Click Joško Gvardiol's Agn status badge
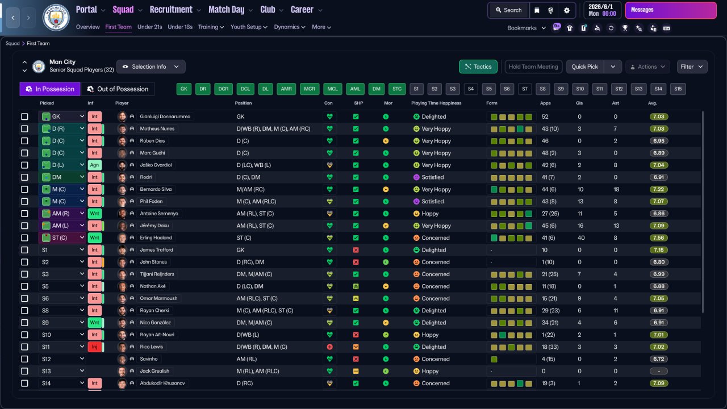The image size is (727, 409). (x=94, y=165)
